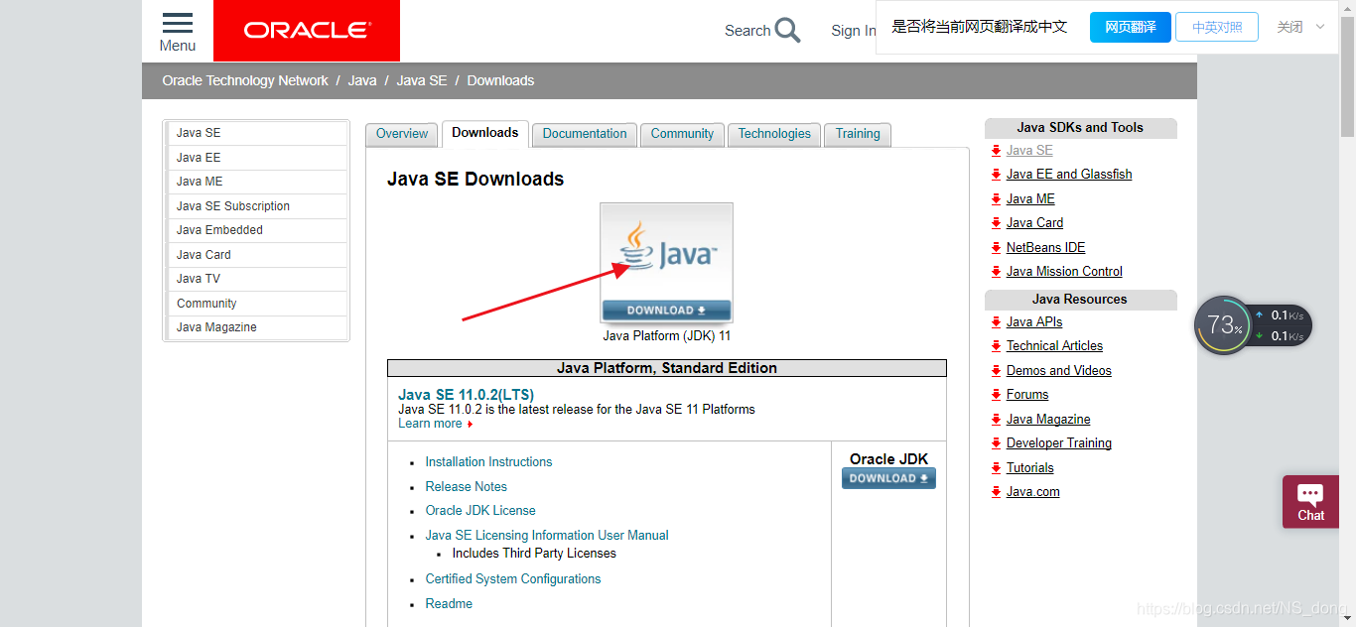
Task: Open Community in left sidebar
Action: coord(257,304)
